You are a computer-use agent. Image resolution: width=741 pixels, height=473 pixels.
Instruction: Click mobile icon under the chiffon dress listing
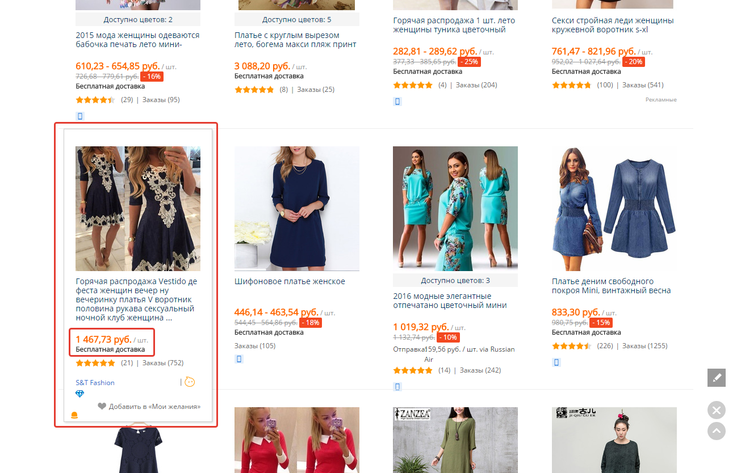pos(239,359)
